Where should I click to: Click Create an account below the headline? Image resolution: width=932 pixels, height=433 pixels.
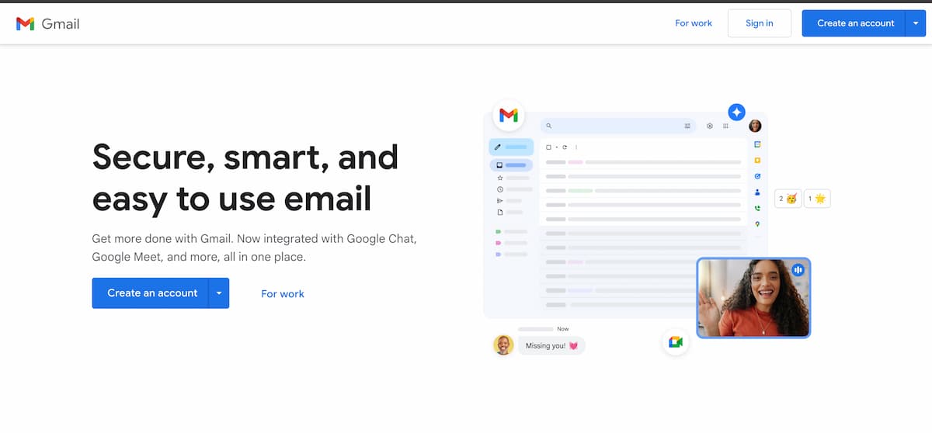(x=151, y=293)
